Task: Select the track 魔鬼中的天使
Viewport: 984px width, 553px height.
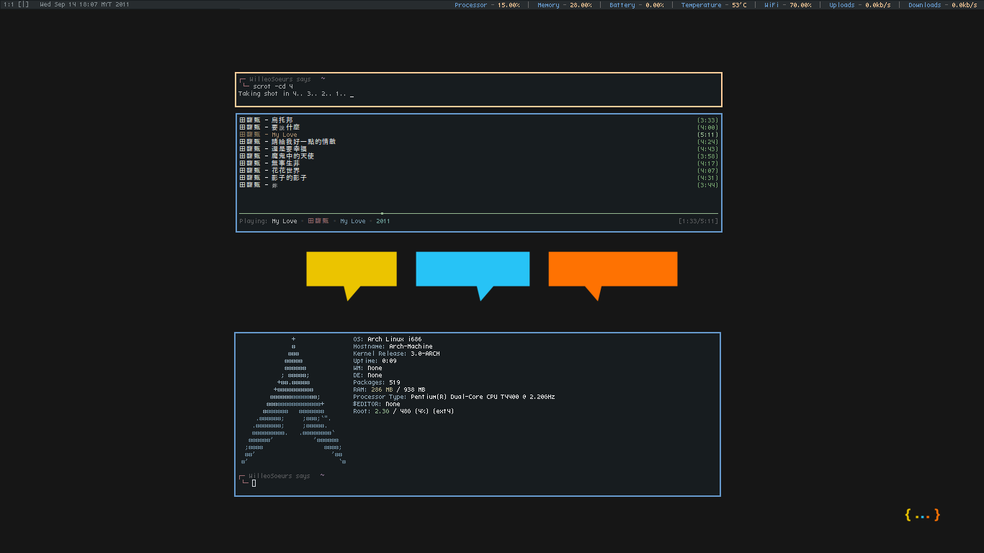Action: coord(479,156)
